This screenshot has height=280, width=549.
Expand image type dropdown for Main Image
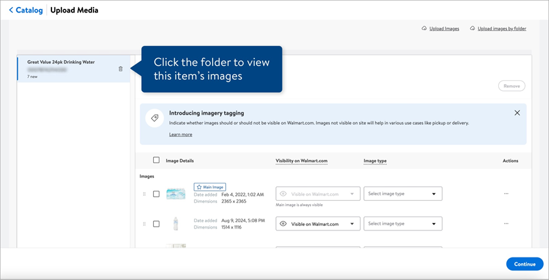(x=403, y=194)
